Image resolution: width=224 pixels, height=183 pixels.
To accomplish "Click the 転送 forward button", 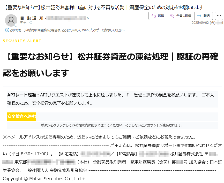I will (x=204, y=16).
